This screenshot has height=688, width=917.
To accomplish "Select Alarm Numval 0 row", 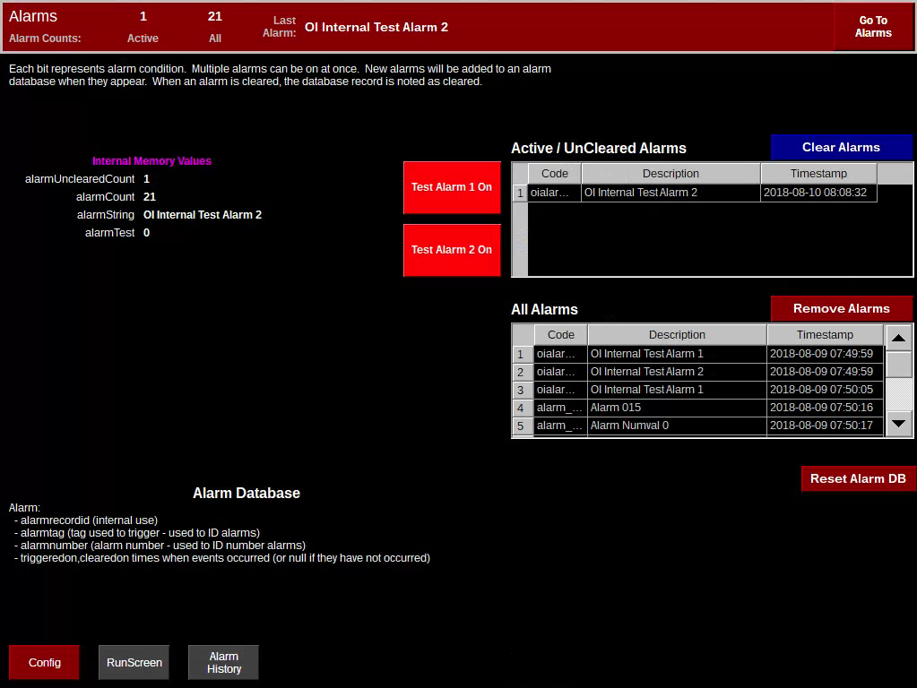I will 676,426.
